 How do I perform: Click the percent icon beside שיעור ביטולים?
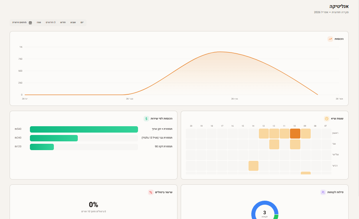151,192
